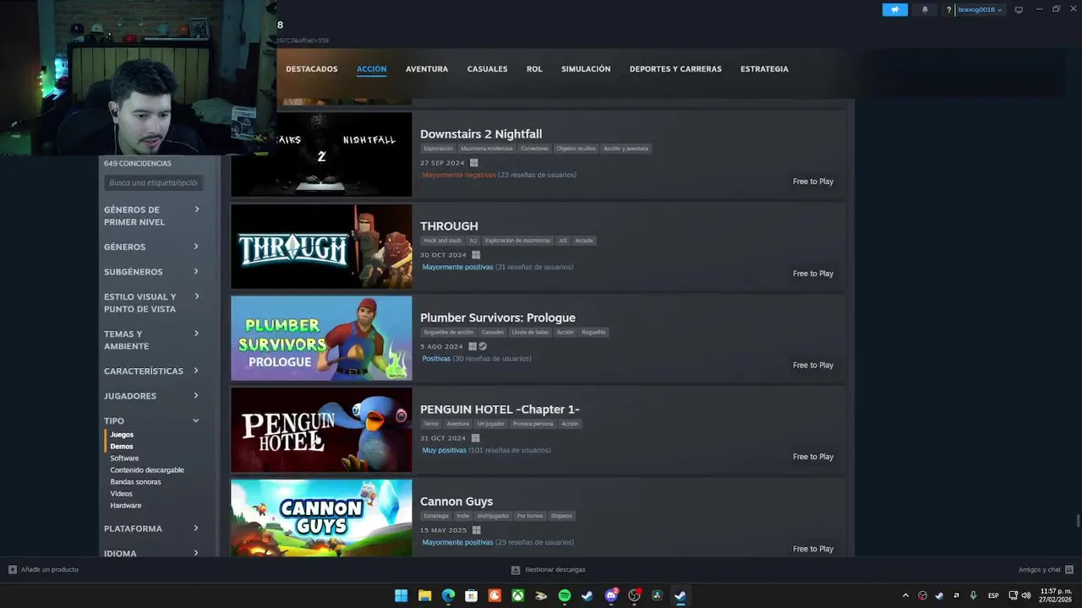Open the network icon in system tray

(x=1014, y=595)
